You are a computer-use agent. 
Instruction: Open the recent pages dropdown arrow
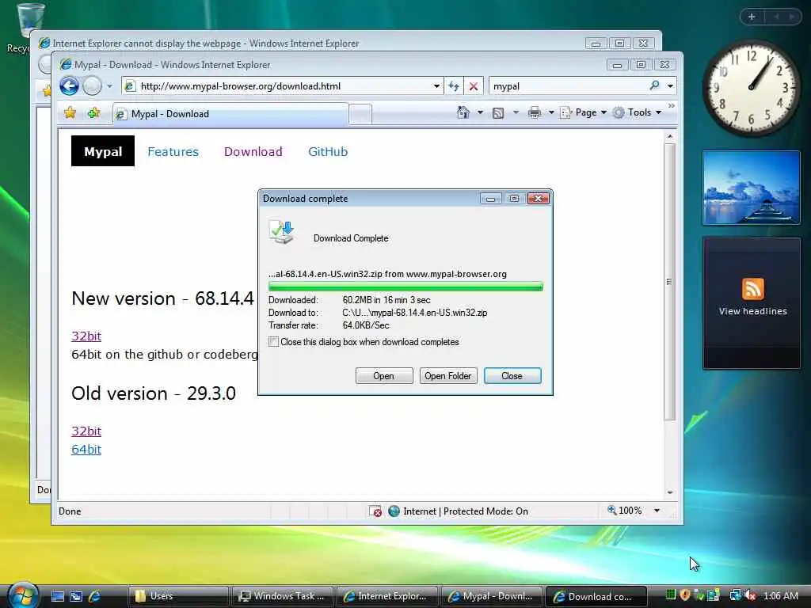[109, 86]
